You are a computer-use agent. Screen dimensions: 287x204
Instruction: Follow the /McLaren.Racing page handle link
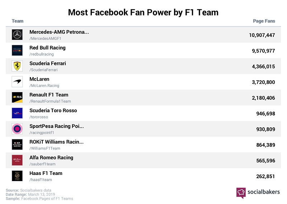click(x=44, y=86)
